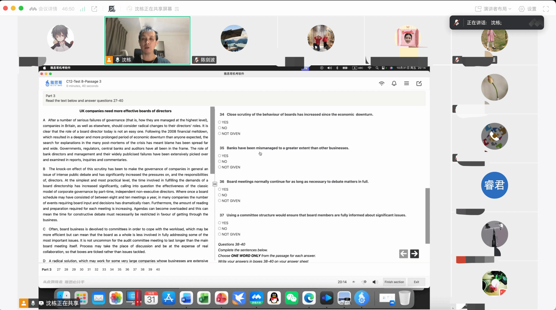Open the hamburger menu icon

click(x=406, y=84)
